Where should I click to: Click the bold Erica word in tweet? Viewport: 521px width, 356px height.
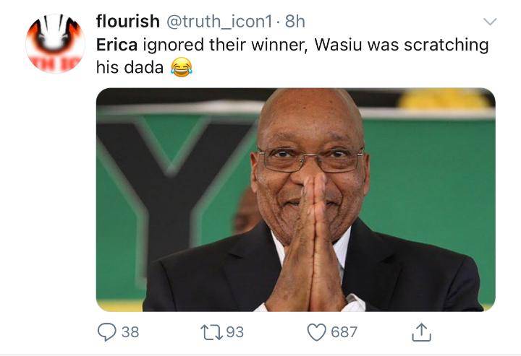click(x=117, y=45)
